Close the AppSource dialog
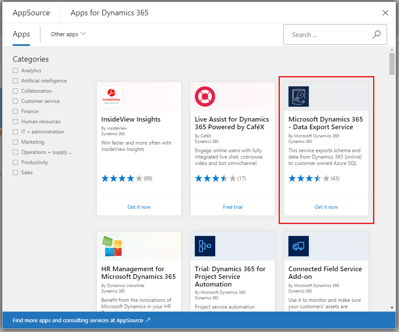This screenshot has height=332, width=399. pos(385,13)
